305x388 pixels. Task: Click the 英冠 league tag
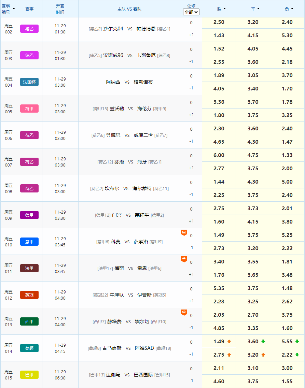(29, 295)
